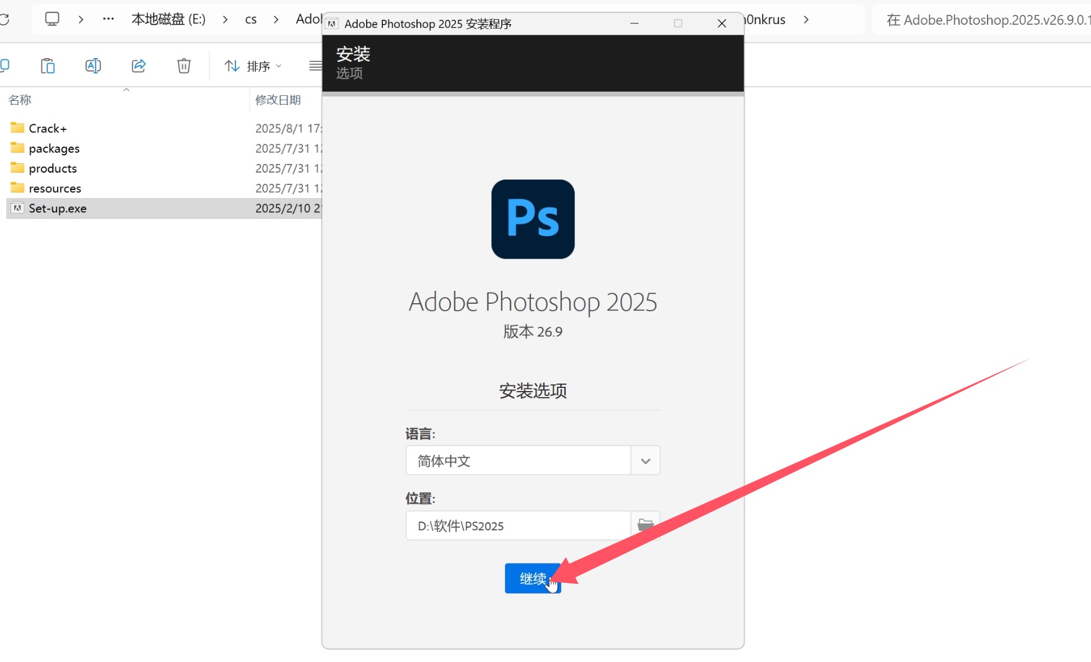Click the products folder icon
This screenshot has height=662, width=1091.
(17, 168)
